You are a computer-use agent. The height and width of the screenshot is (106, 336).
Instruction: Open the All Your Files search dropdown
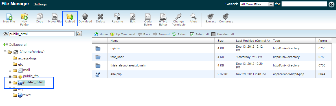[x=257, y=4]
